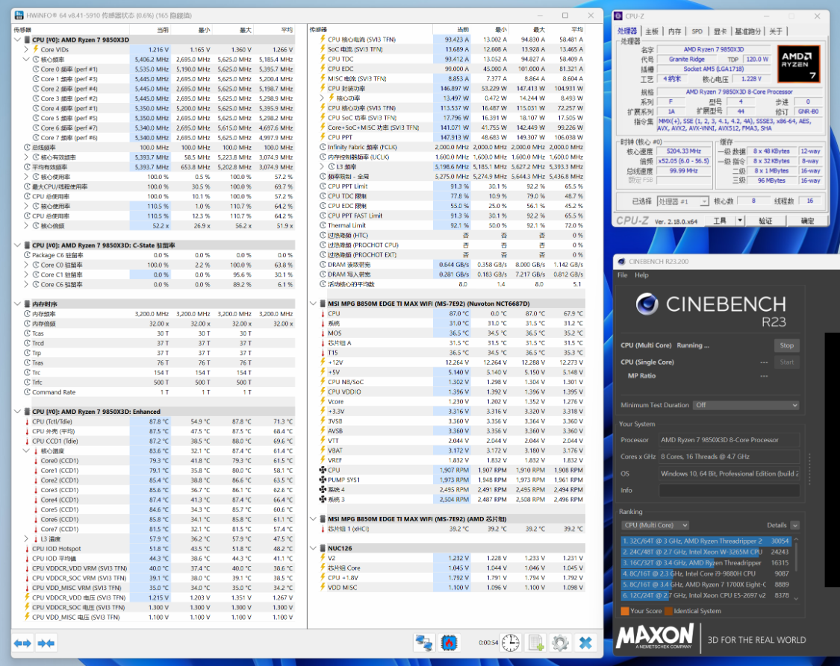This screenshot has height=666, width=840.
Task: Expand the Core C0 驻留率 row
Action: (26, 265)
